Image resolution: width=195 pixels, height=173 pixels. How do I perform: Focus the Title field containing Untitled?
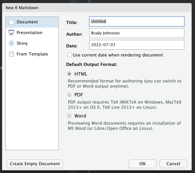pyautogui.click(x=136, y=21)
